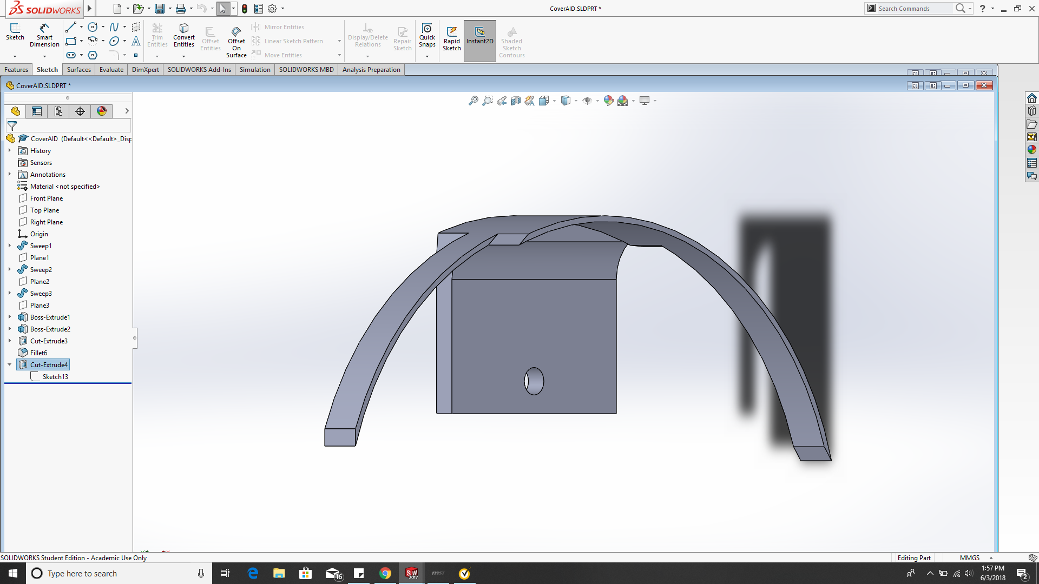Click View Orientation cube icon
The image size is (1039, 584).
(544, 101)
